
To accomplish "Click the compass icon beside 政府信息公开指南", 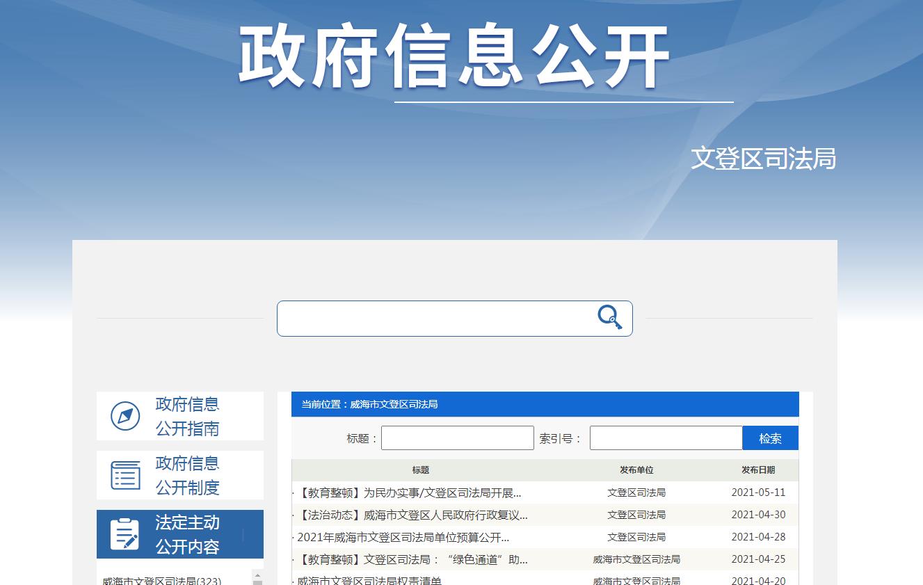I will [125, 416].
